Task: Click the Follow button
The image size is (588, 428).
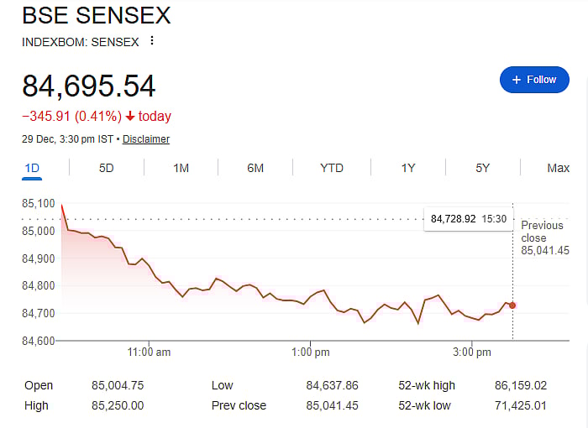Action: (x=534, y=80)
